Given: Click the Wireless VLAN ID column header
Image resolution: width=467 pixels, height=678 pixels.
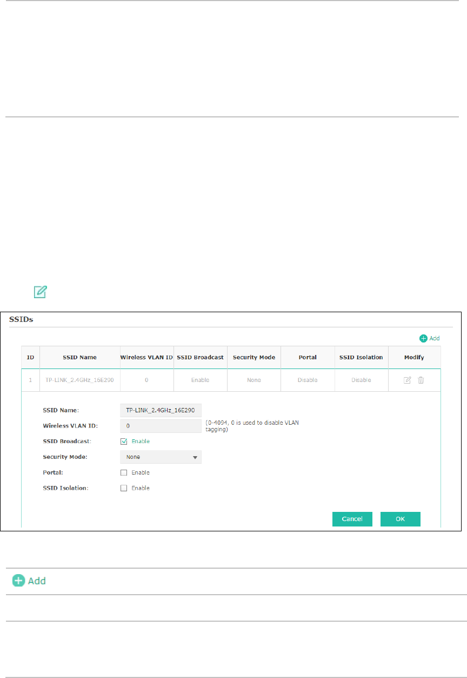Looking at the screenshot, I should [x=146, y=357].
